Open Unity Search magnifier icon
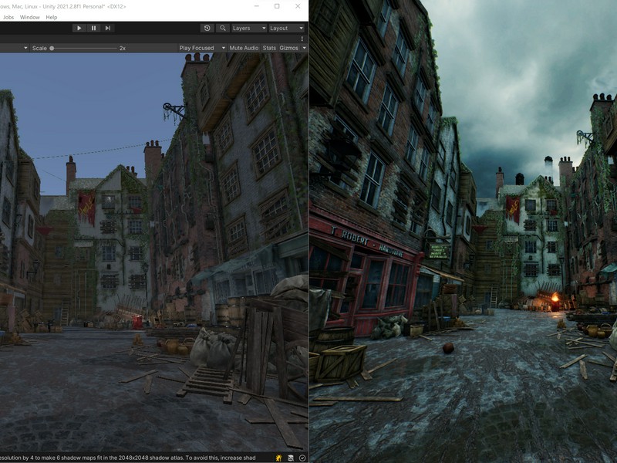The width and height of the screenshot is (617, 463). (222, 28)
